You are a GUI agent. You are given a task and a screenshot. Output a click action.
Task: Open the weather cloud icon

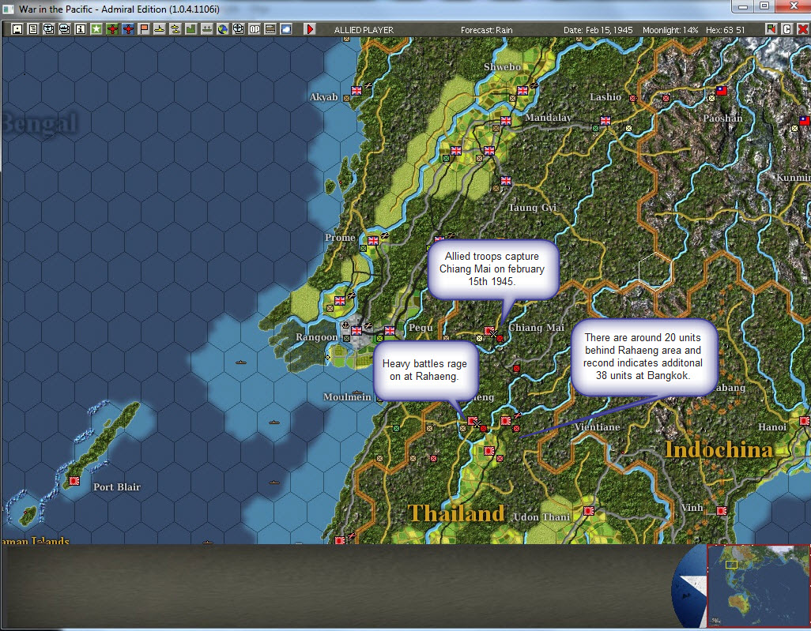[x=286, y=29]
